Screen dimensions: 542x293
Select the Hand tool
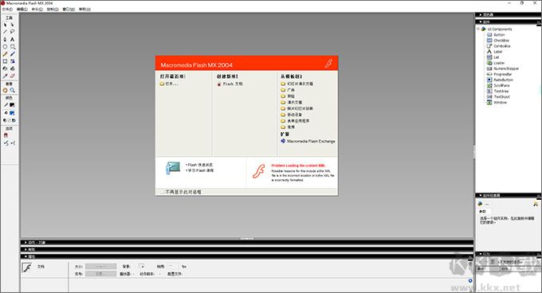coord(6,91)
